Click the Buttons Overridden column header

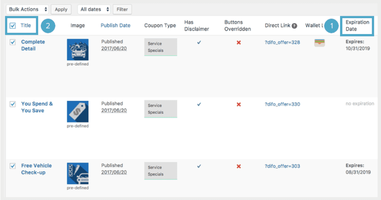[x=238, y=25]
